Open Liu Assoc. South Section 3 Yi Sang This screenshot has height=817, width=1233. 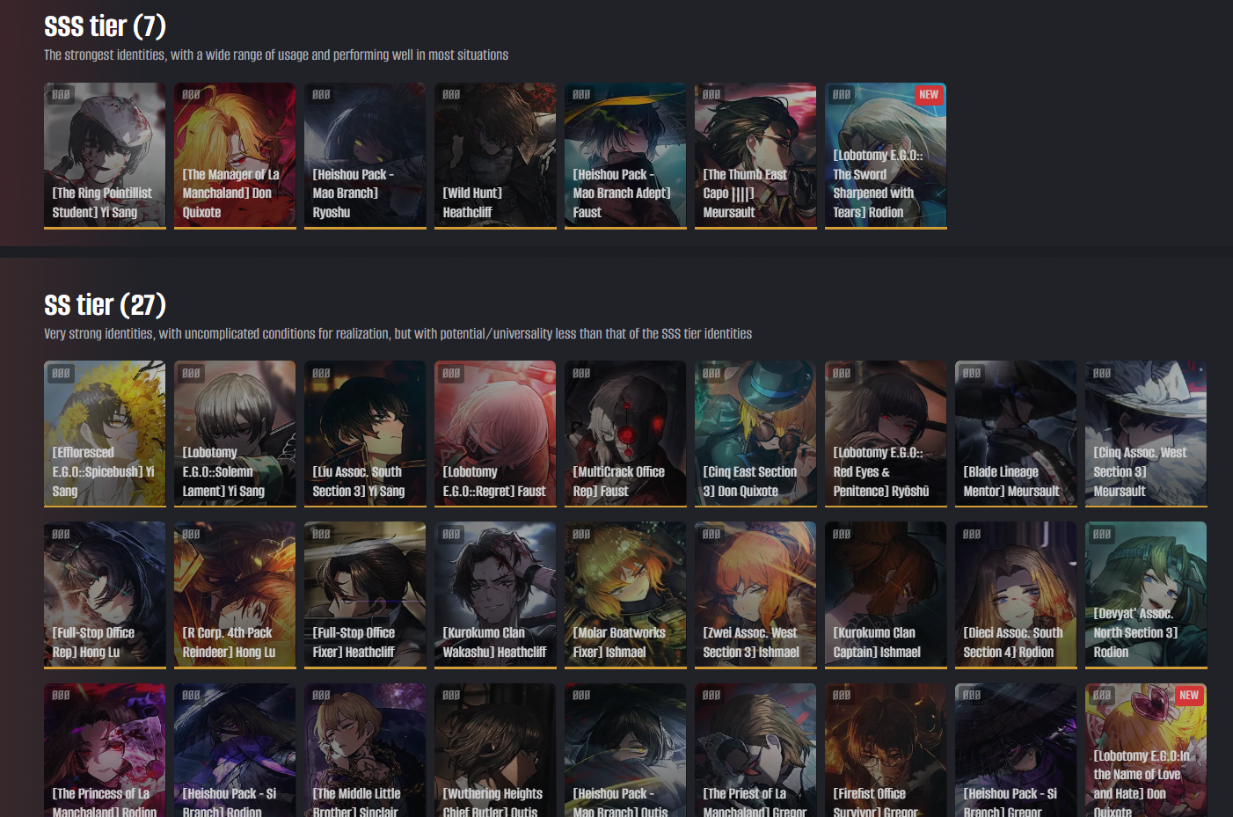click(365, 434)
